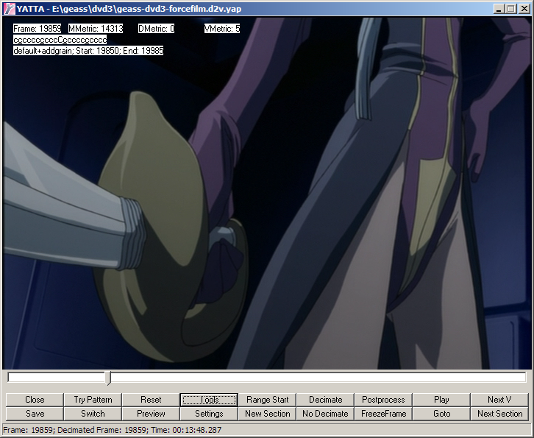
Task: Open the Preview button
Action: (x=151, y=414)
